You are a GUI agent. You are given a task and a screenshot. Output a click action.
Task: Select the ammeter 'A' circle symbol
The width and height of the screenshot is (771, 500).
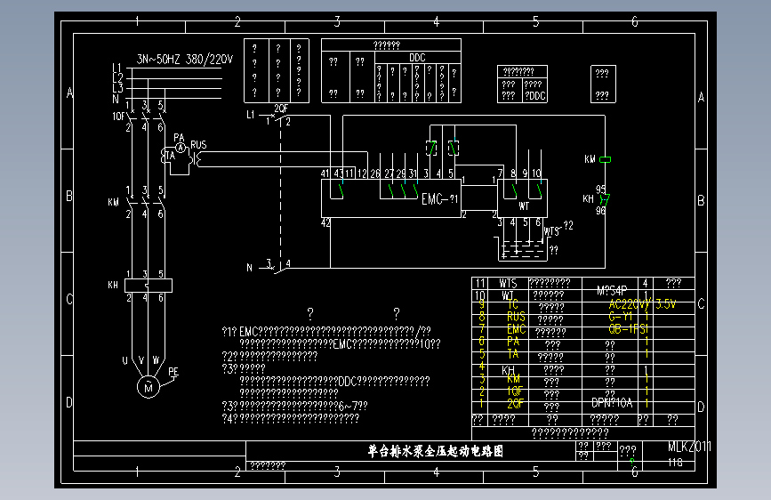[x=181, y=148]
